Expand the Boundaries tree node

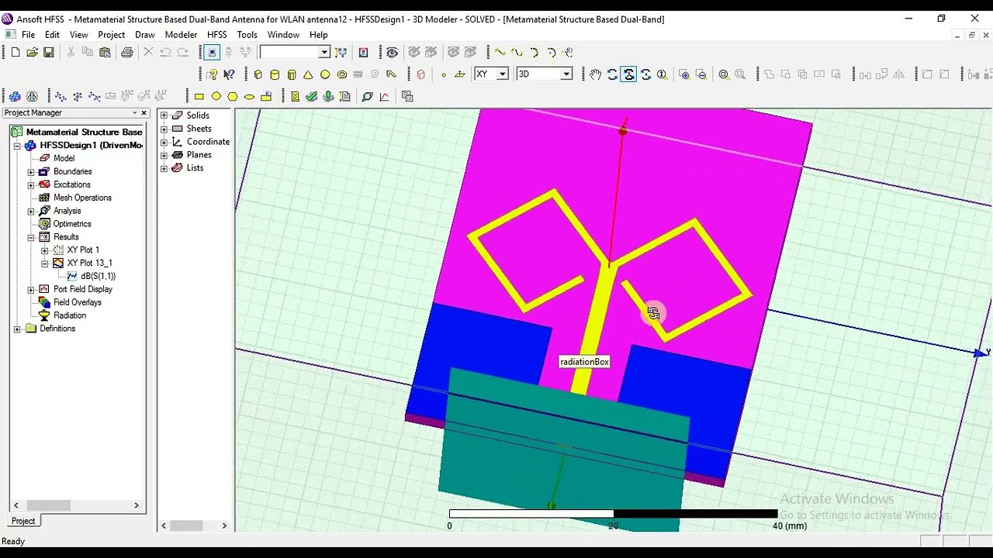coord(31,172)
